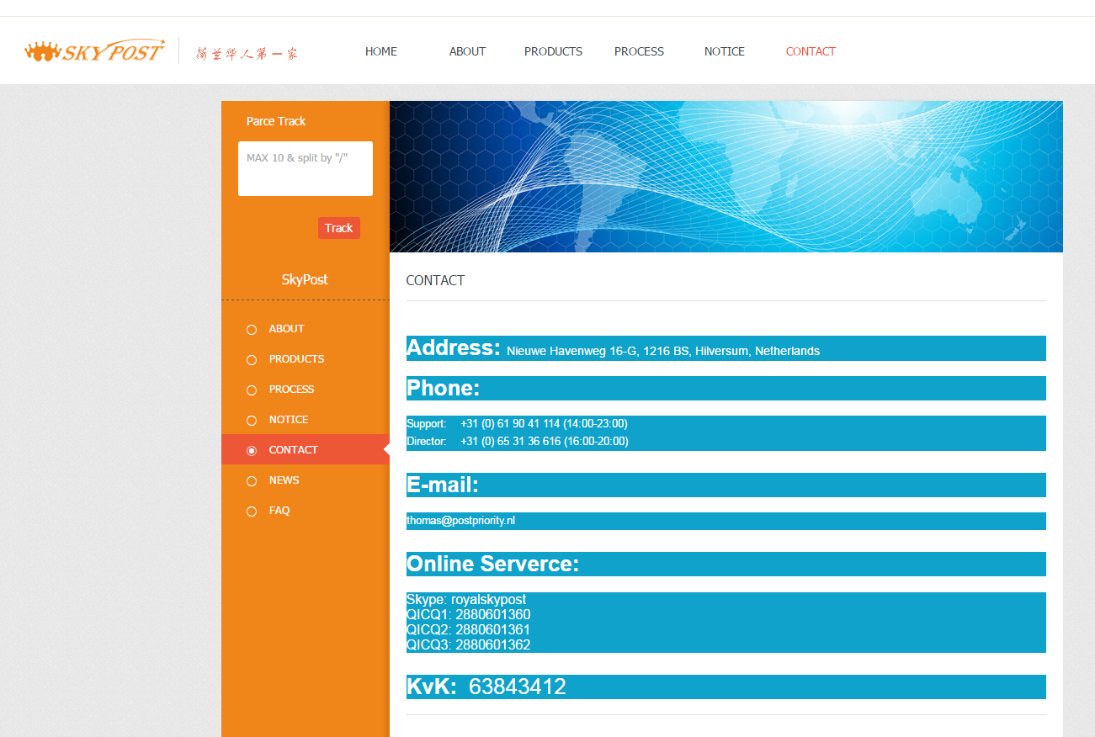The height and width of the screenshot is (737, 1095).
Task: Click the highlighted CONTACT sidebar link
Action: point(293,450)
